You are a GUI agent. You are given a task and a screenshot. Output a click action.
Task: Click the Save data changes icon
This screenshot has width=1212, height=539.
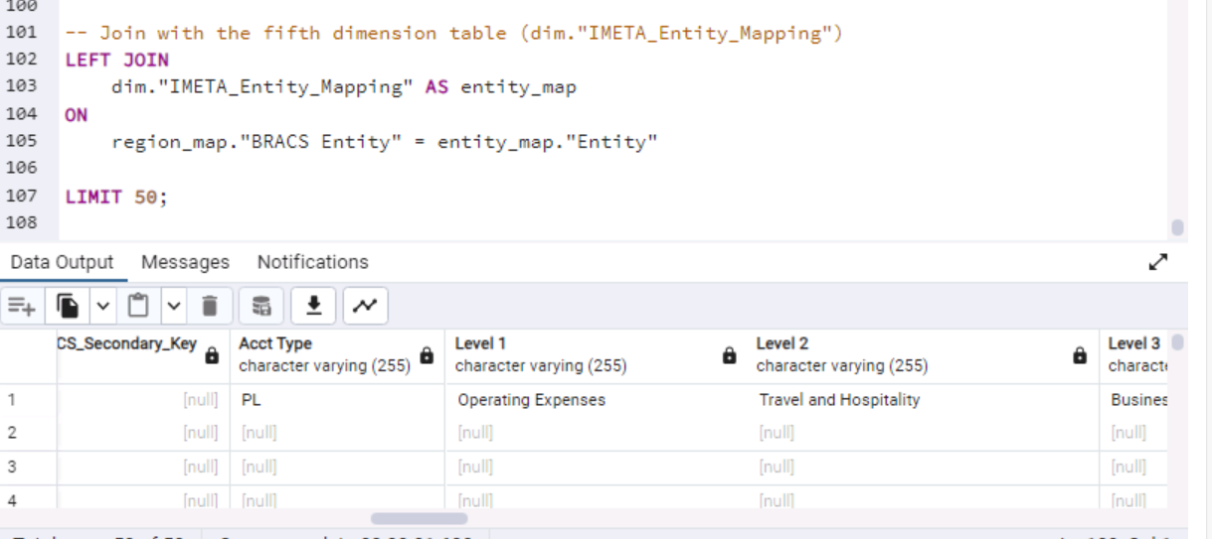[261, 306]
